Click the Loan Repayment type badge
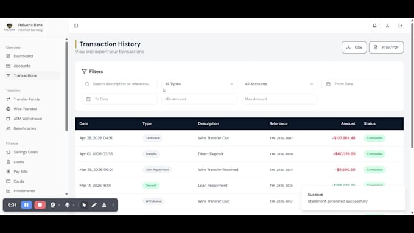 [x=157, y=170]
